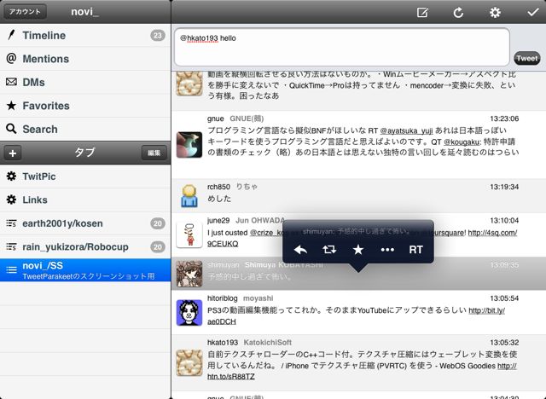Screen dimensions: 546x399
Task: Click the name KatokichiSoft
Action: click(267, 343)
